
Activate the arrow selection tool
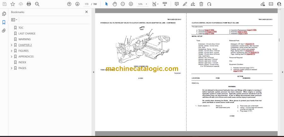tap(106, 4)
